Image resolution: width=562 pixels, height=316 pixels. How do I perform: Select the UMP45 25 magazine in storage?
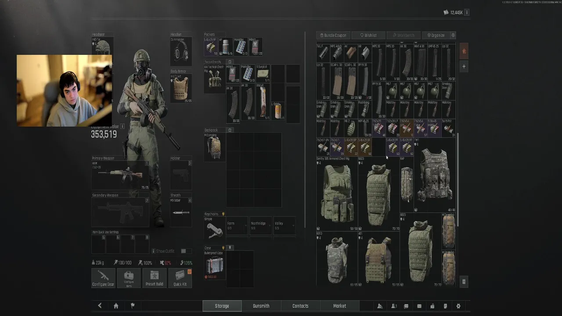coord(434,62)
